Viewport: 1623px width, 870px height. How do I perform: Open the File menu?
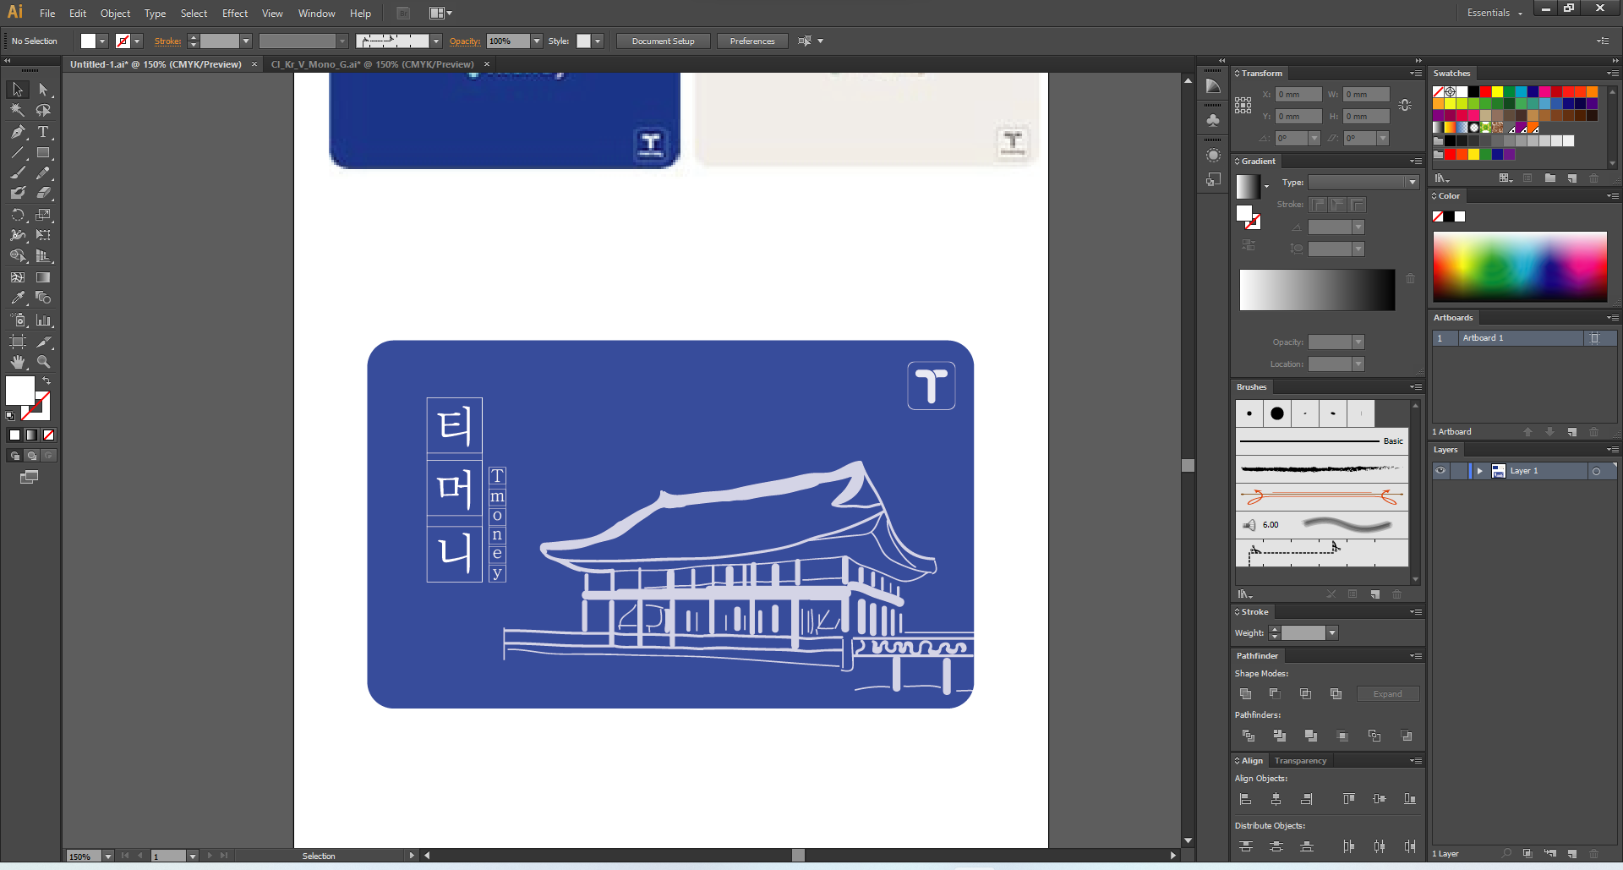(x=47, y=14)
